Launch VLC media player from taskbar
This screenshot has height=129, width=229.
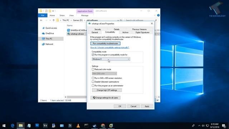pos(78,126)
